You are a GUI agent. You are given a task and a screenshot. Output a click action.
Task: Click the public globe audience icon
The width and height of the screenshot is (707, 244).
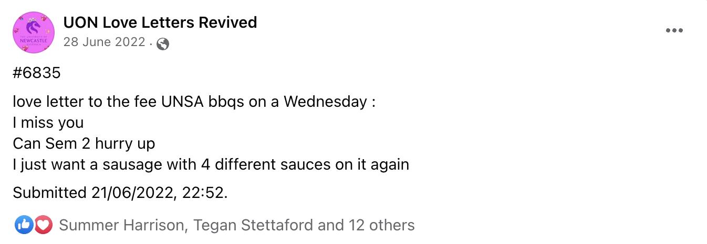[x=163, y=45]
